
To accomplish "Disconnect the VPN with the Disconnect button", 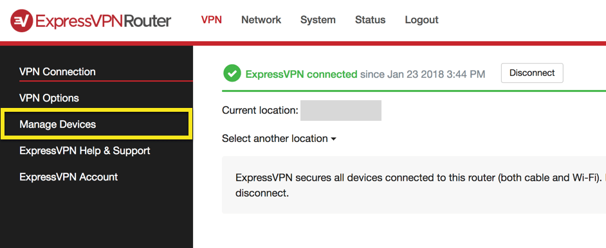I will pyautogui.click(x=532, y=73).
